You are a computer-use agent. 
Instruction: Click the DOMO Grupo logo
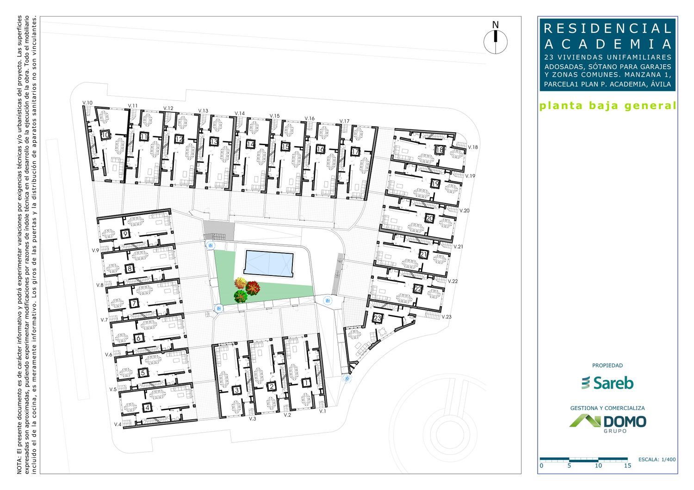pos(607,422)
